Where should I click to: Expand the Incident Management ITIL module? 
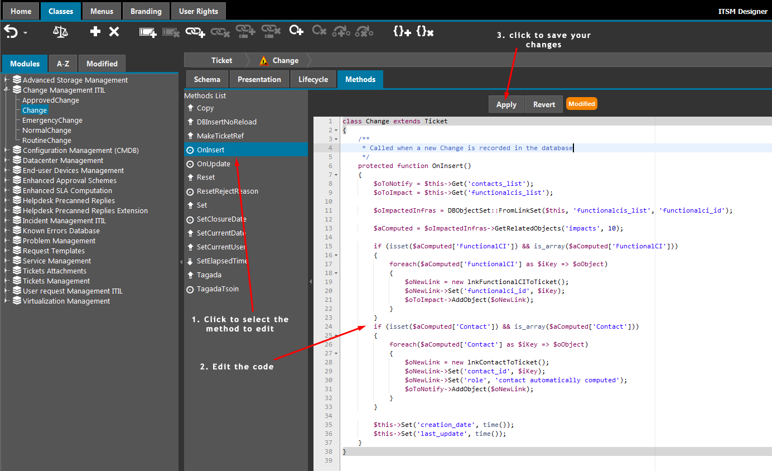coord(4,220)
